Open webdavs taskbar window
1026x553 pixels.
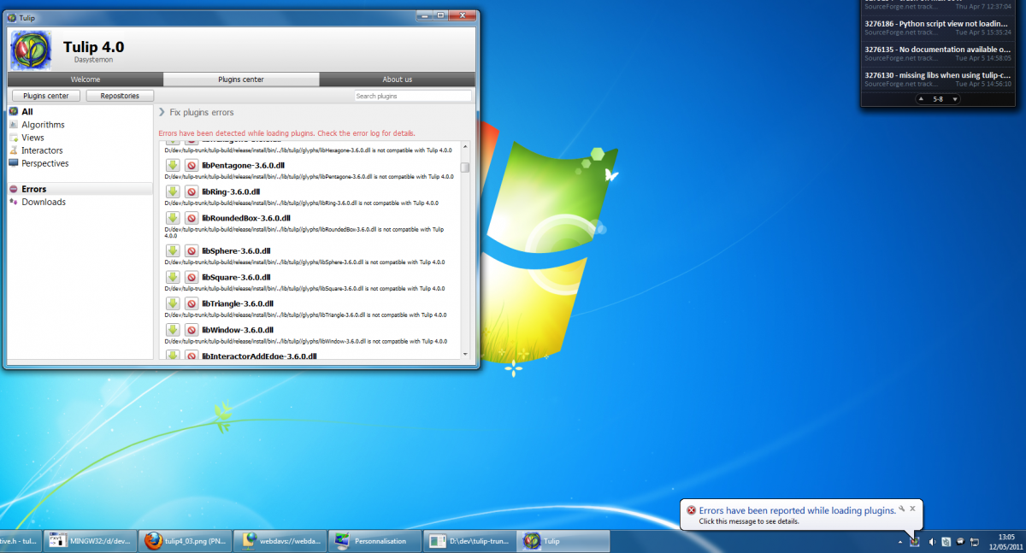coord(280,541)
